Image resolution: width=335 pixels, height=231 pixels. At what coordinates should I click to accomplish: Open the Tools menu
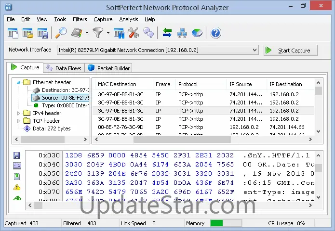click(x=60, y=19)
